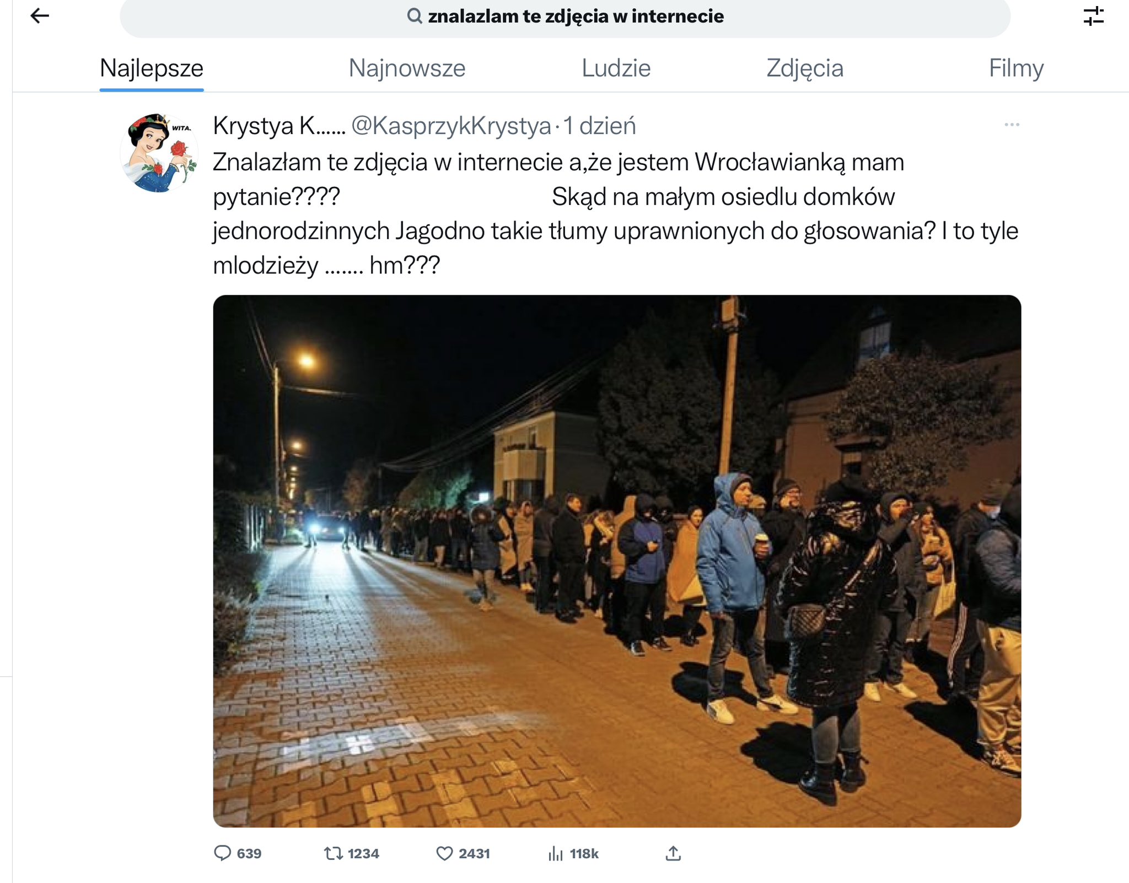Enlarge the night queue photo
1129x883 pixels.
tap(617, 561)
